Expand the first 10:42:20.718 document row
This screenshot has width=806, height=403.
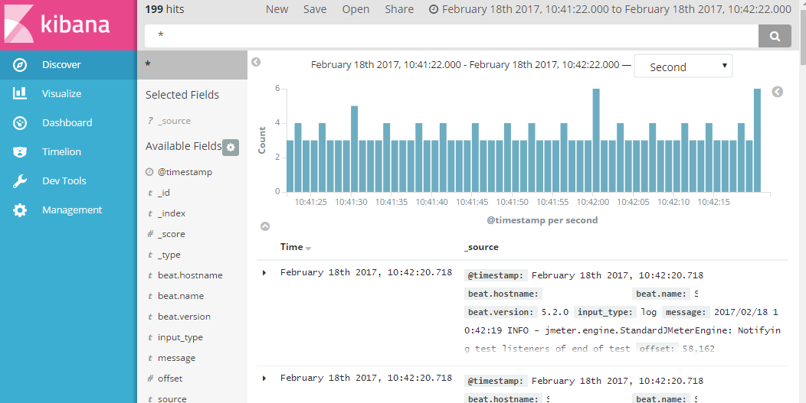264,272
